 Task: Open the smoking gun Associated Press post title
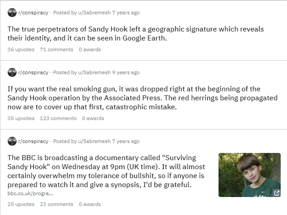coord(142,98)
